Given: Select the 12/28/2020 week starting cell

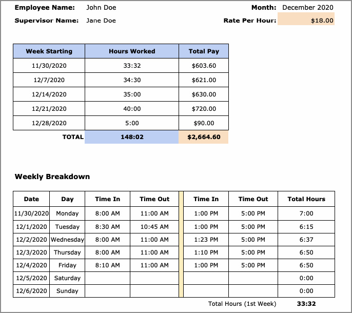Looking at the screenshot, I should tap(49, 123).
